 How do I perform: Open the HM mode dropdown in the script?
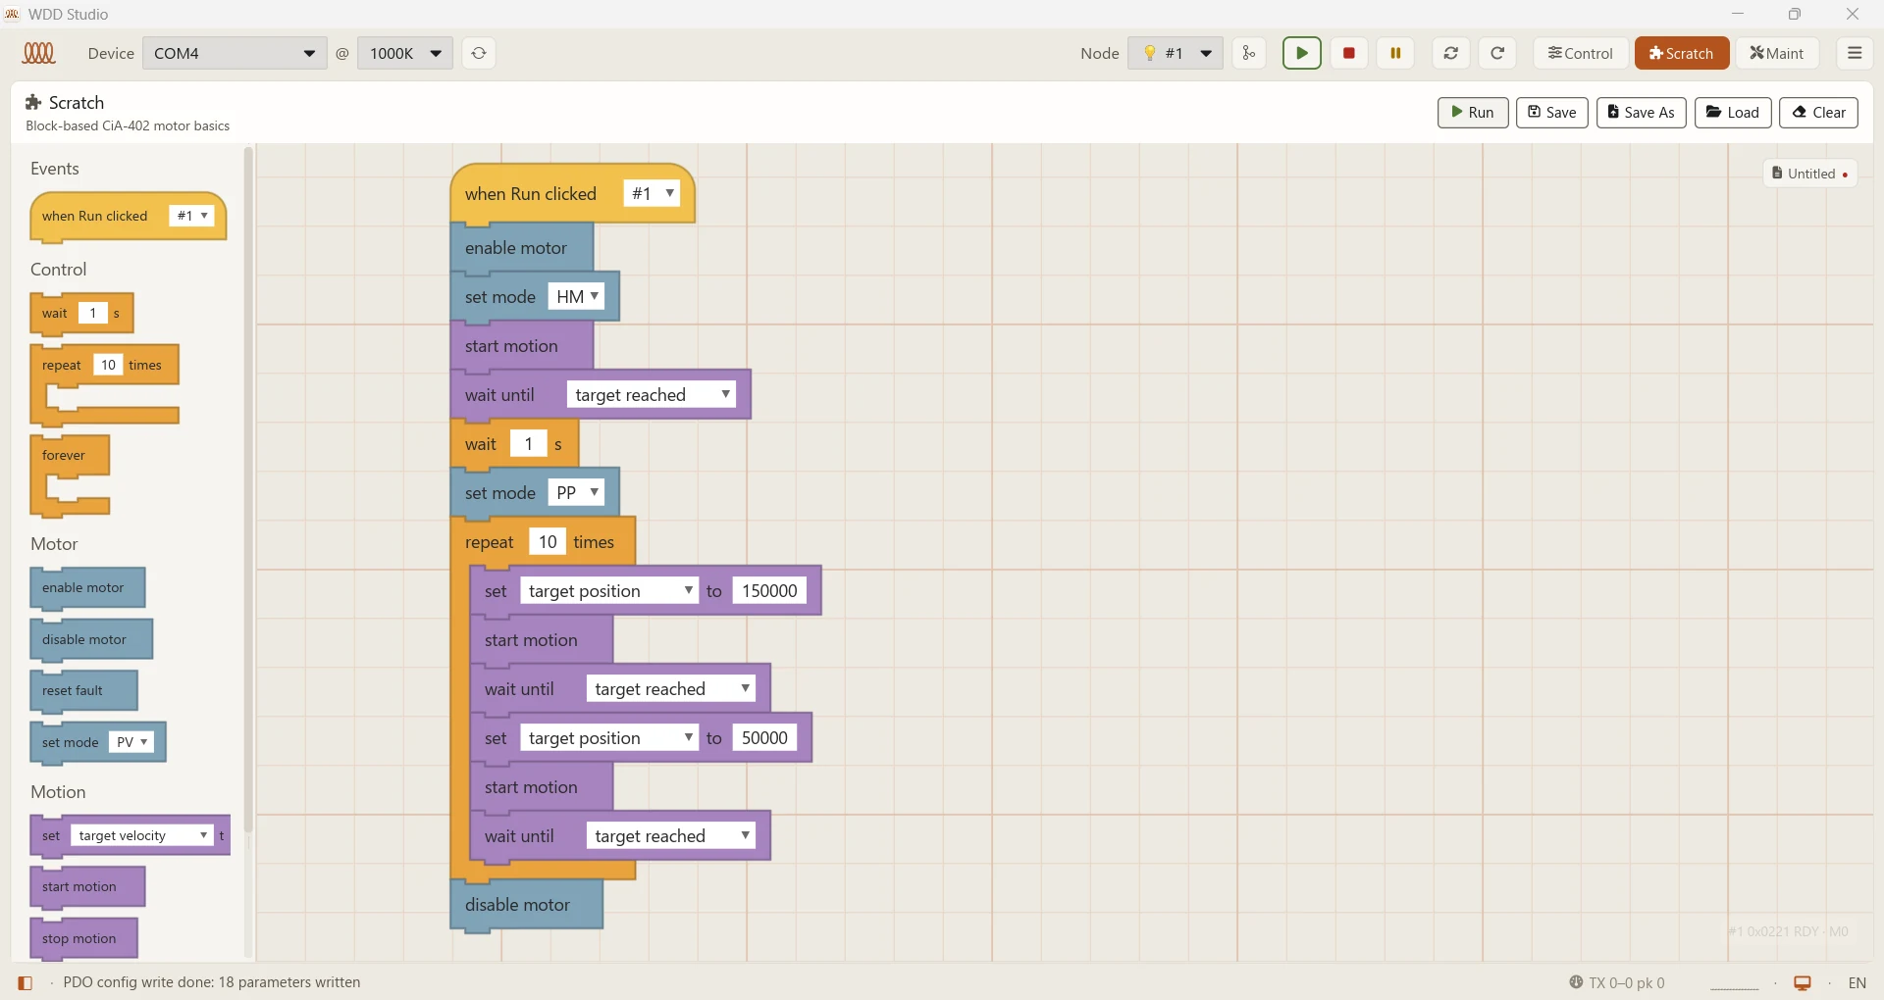pyautogui.click(x=576, y=297)
